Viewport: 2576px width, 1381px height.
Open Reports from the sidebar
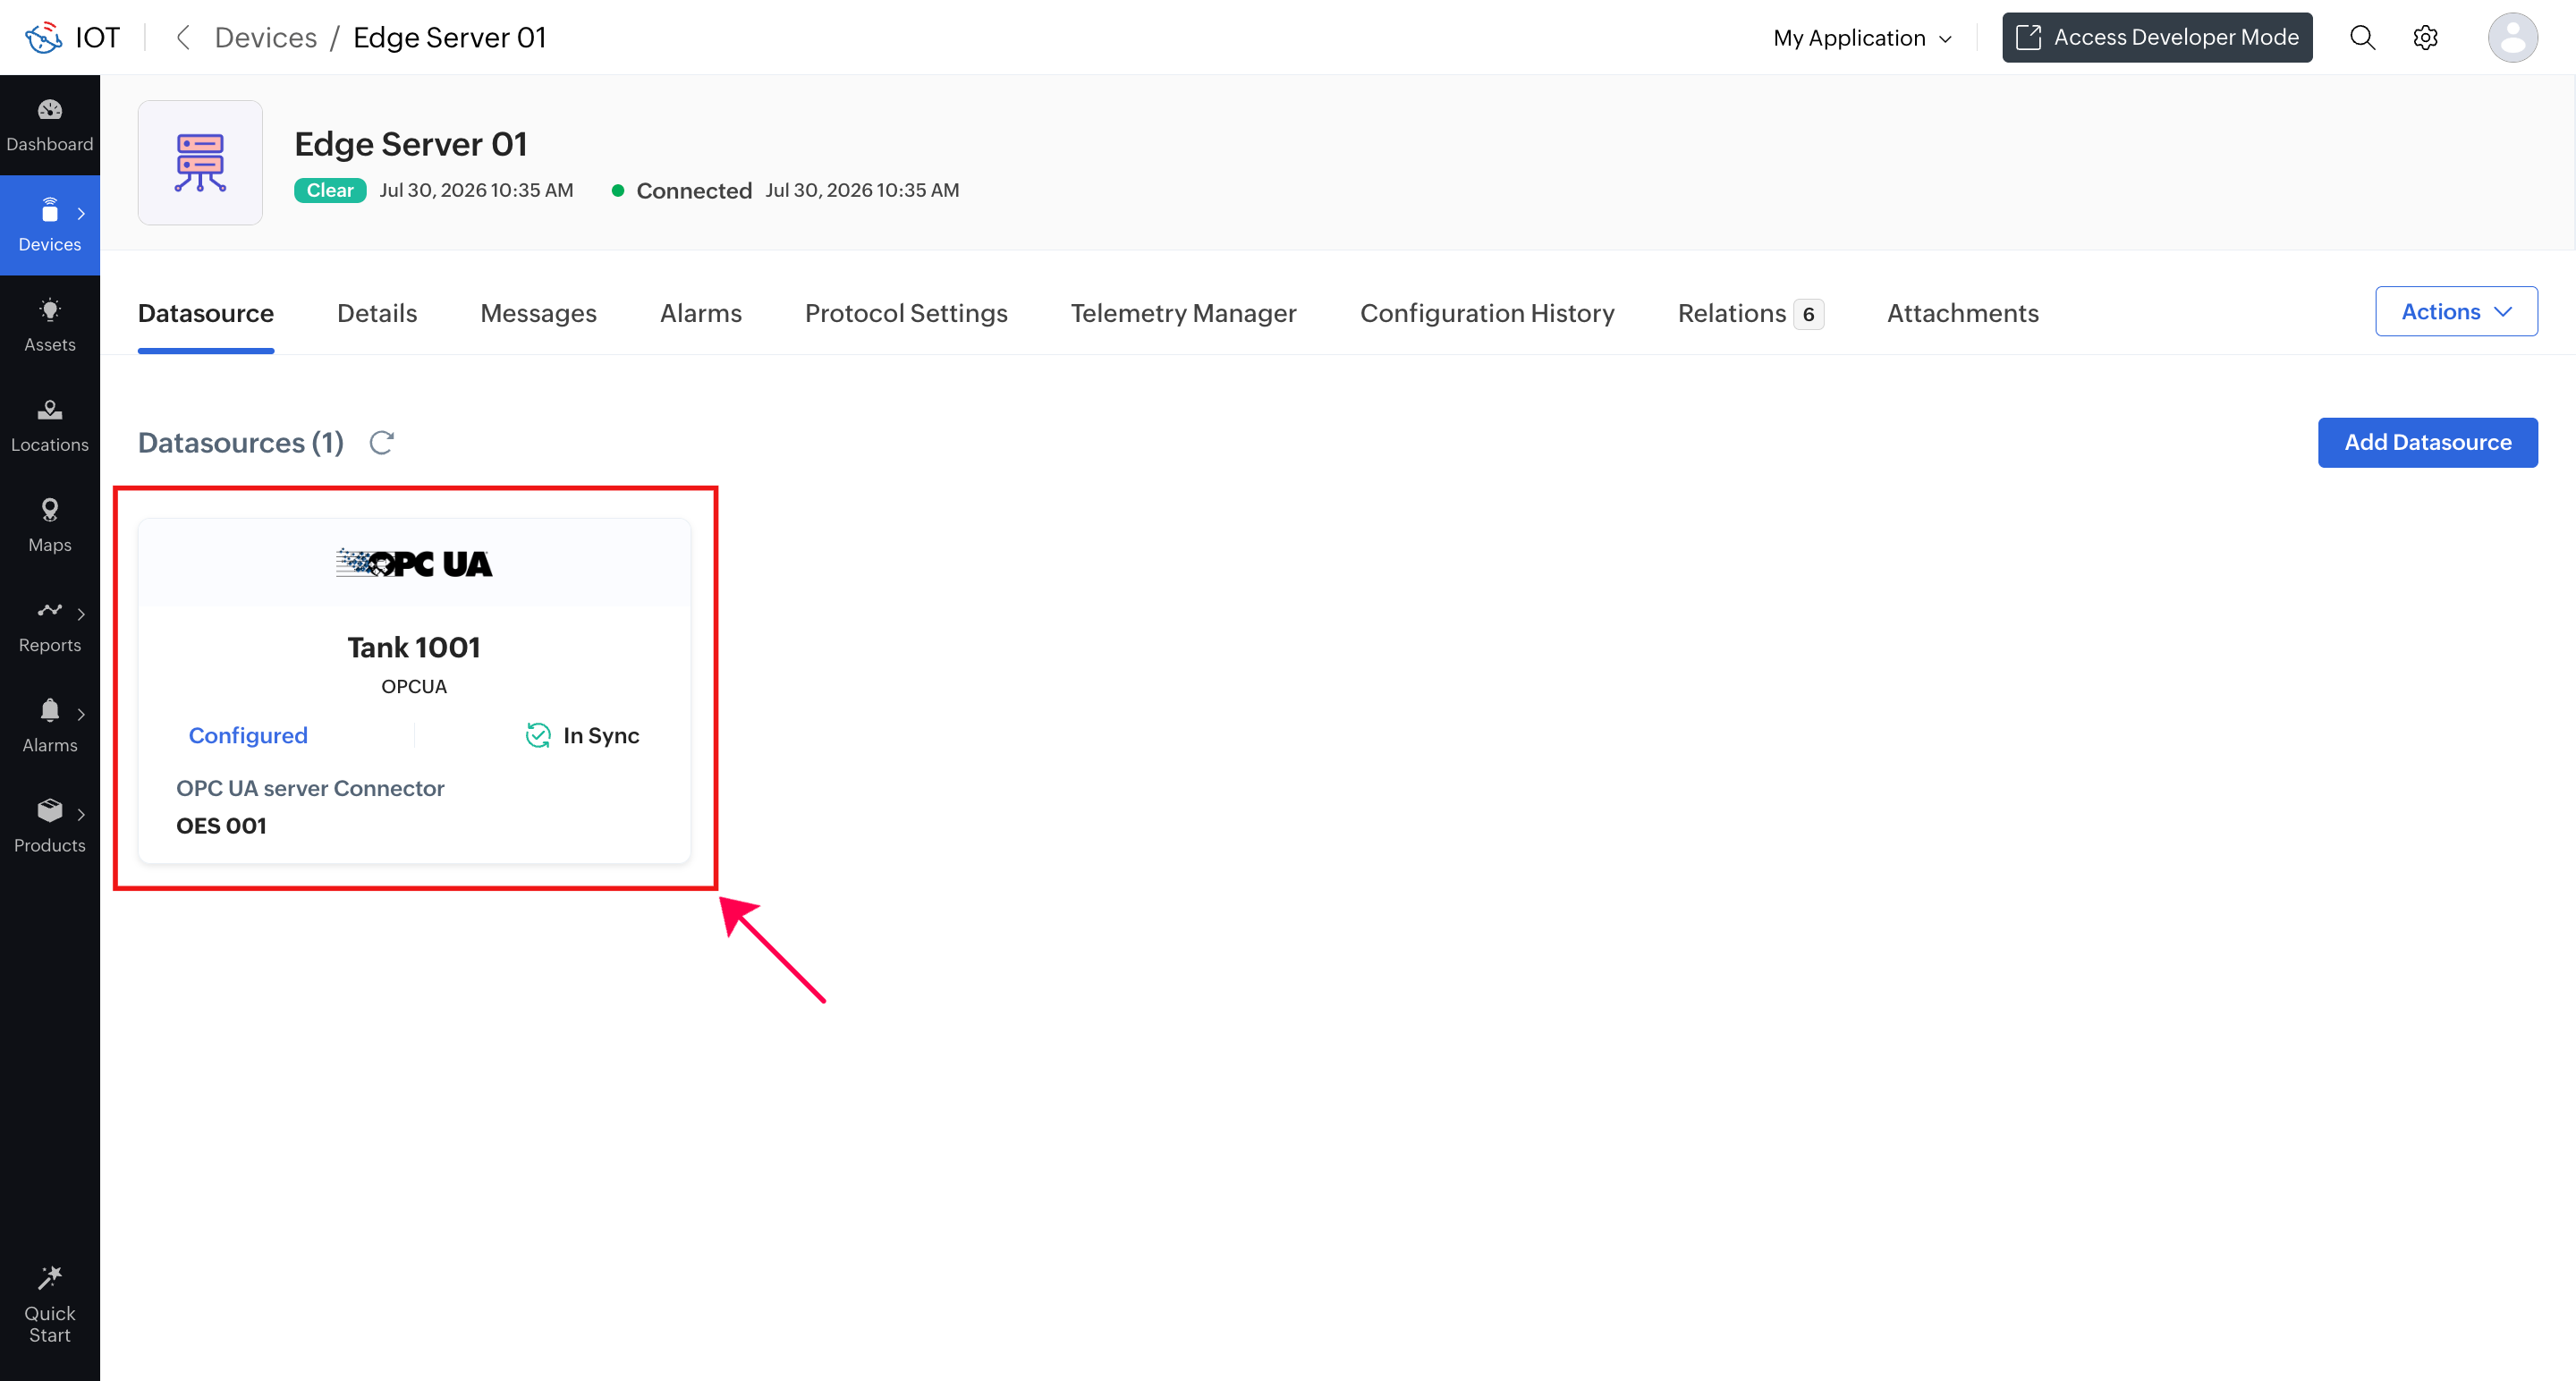(x=50, y=625)
